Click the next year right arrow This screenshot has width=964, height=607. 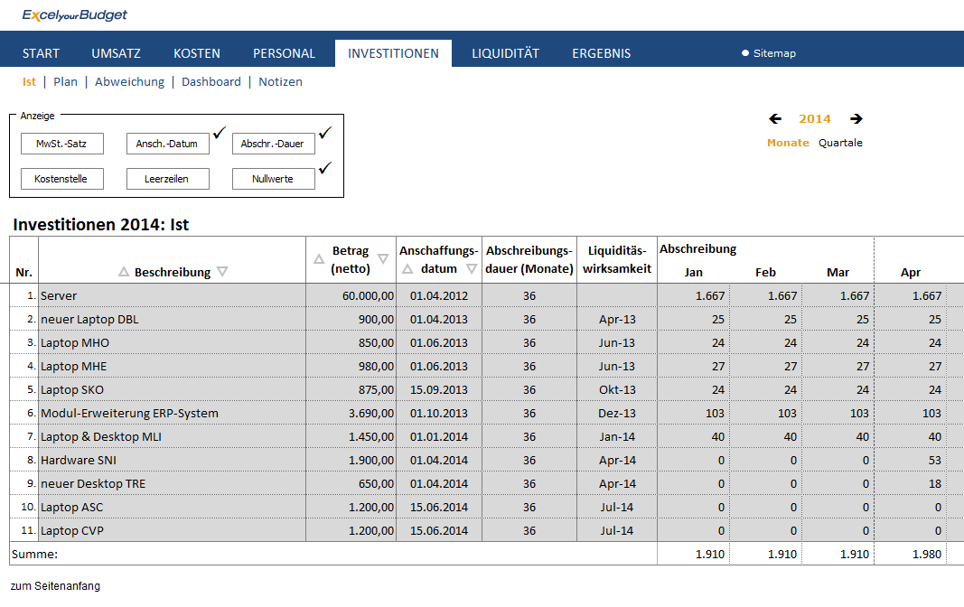point(856,119)
